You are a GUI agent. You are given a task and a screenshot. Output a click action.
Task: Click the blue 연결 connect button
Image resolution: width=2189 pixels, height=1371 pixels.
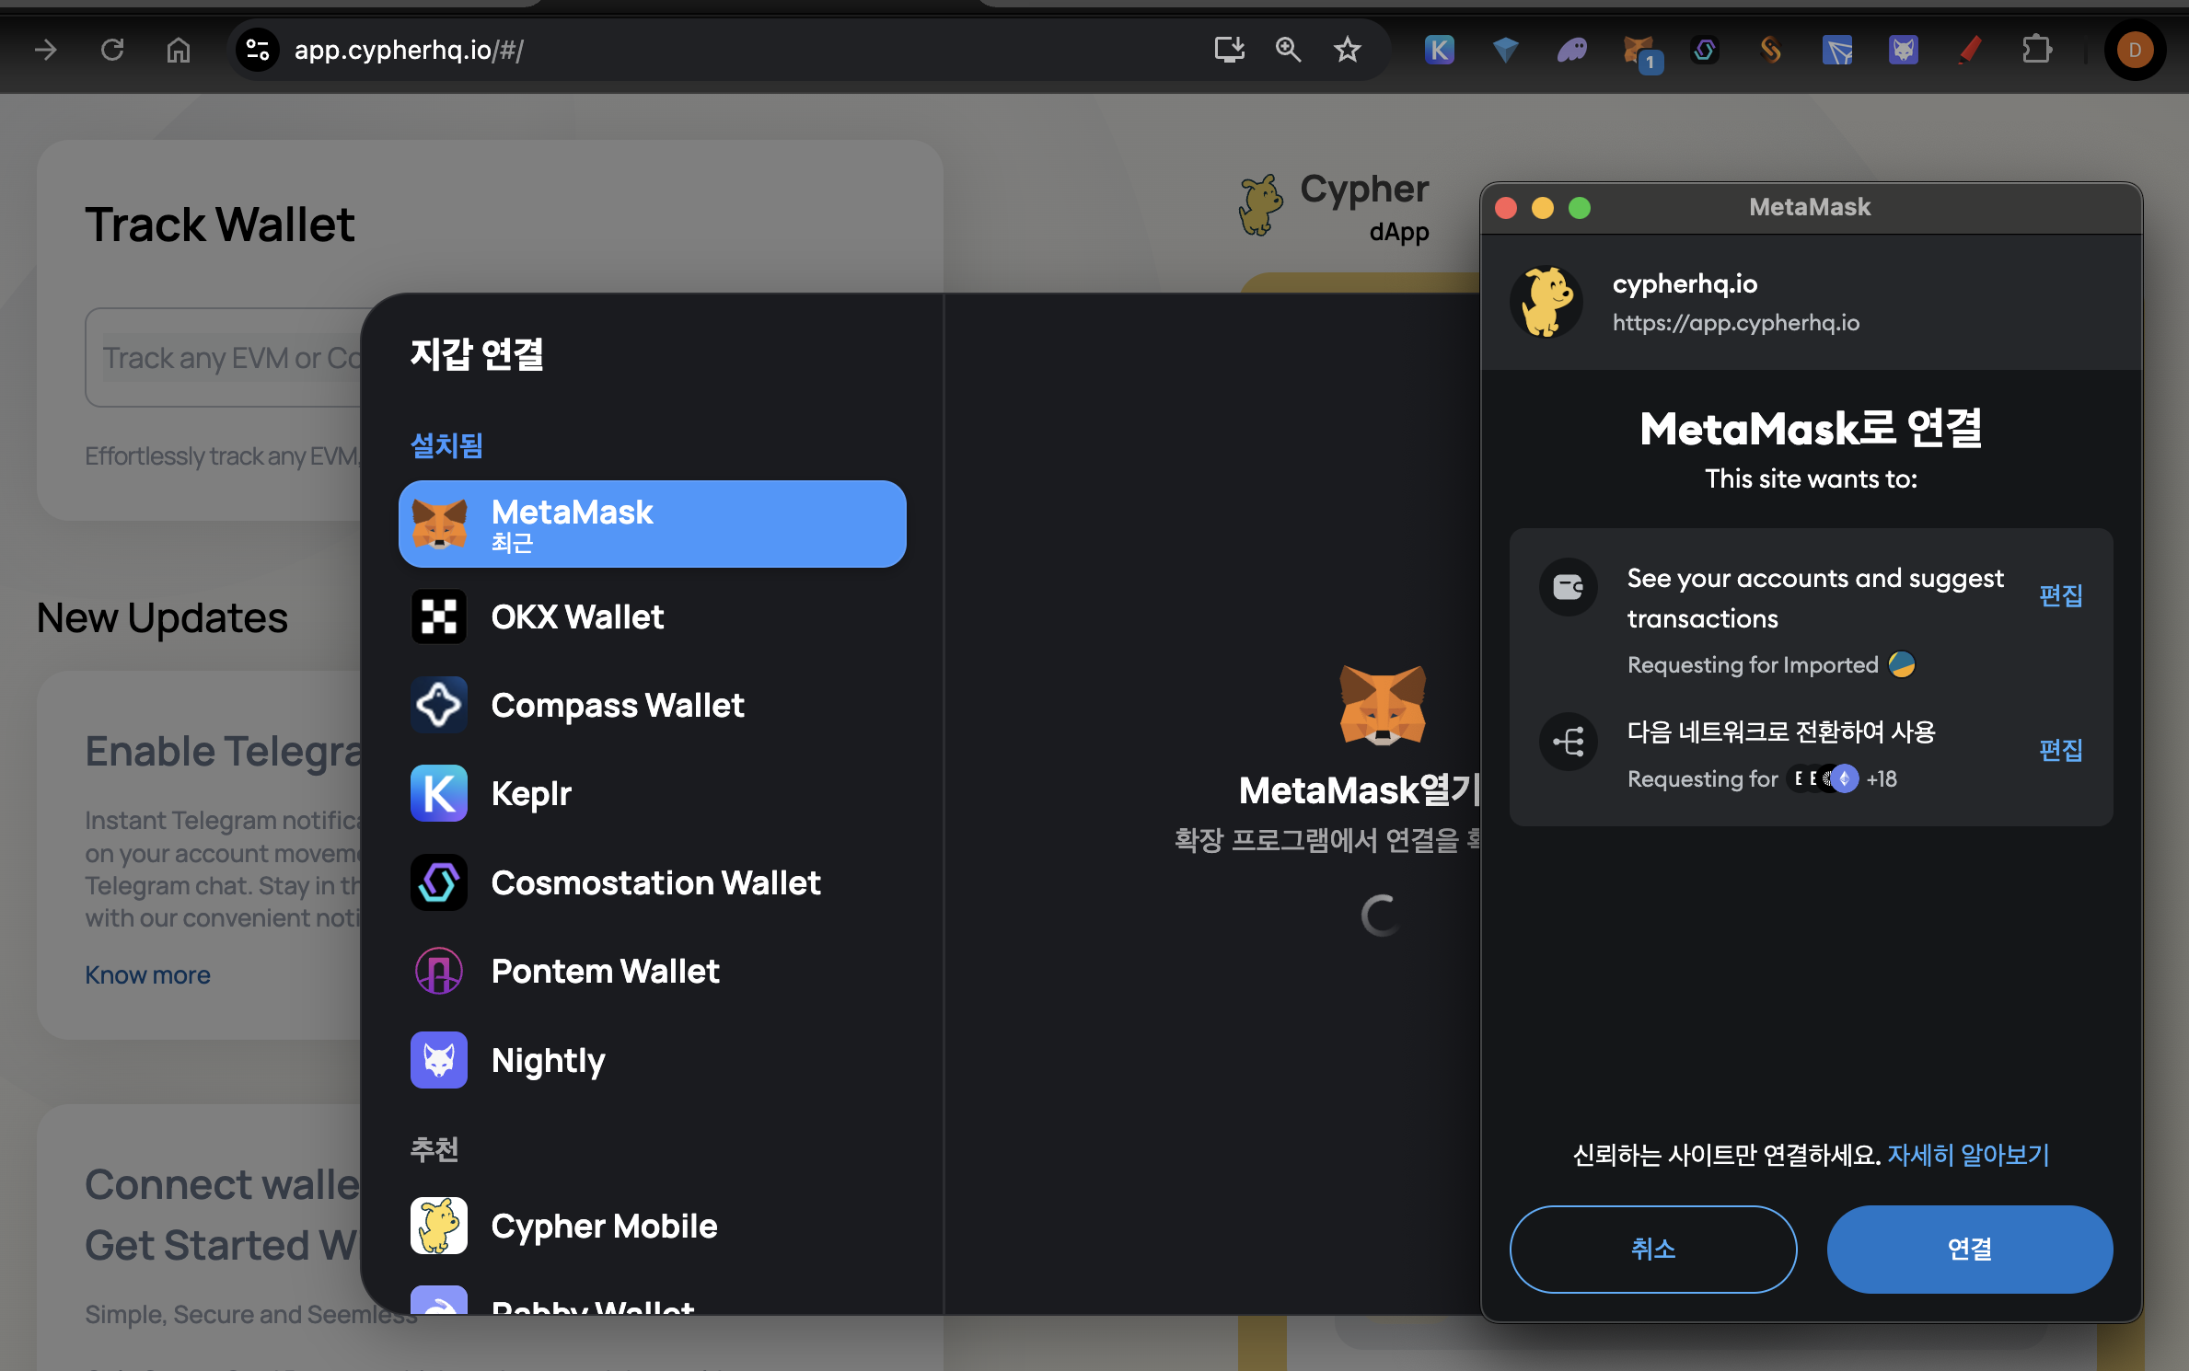point(1969,1249)
